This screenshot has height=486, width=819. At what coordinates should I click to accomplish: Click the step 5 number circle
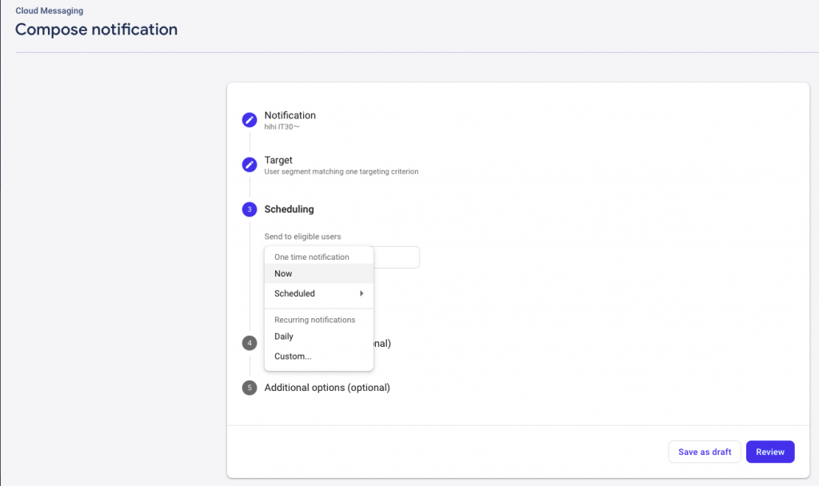click(250, 388)
